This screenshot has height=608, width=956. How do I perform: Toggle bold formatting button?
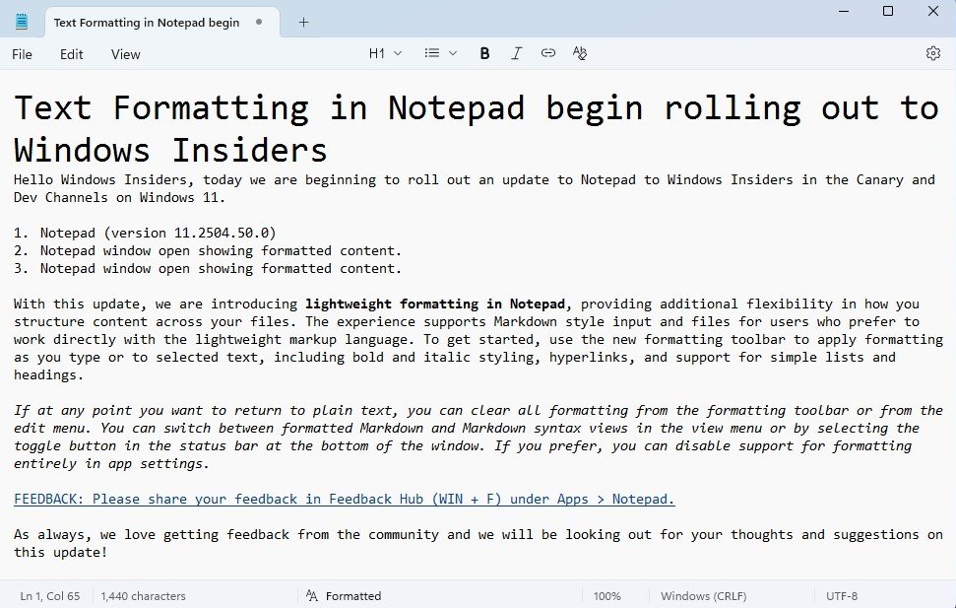point(484,54)
